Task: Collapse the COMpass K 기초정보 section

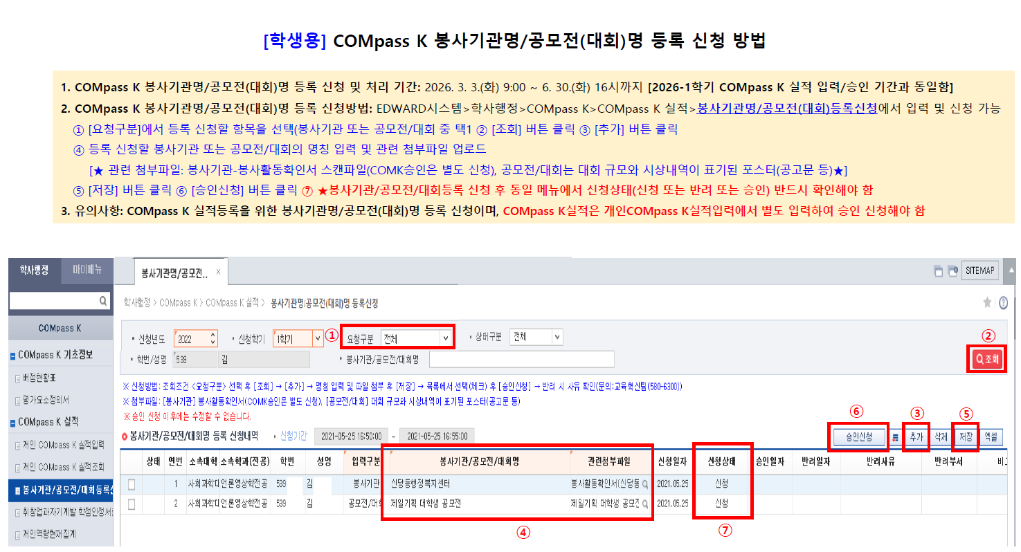Action: pos(13,355)
